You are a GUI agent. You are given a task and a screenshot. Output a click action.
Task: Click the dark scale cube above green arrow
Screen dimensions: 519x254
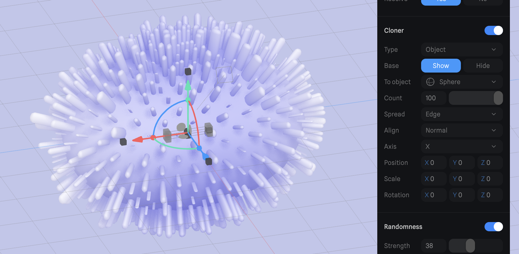(x=188, y=71)
